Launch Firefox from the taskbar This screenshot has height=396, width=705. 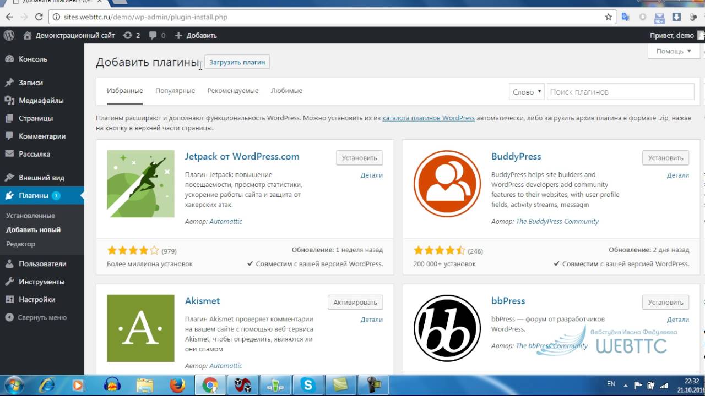[177, 385]
